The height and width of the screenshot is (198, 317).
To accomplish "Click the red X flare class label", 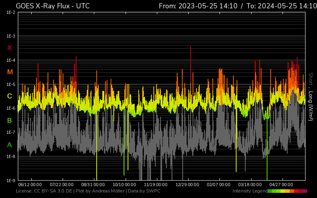I will pyautogui.click(x=10, y=48).
